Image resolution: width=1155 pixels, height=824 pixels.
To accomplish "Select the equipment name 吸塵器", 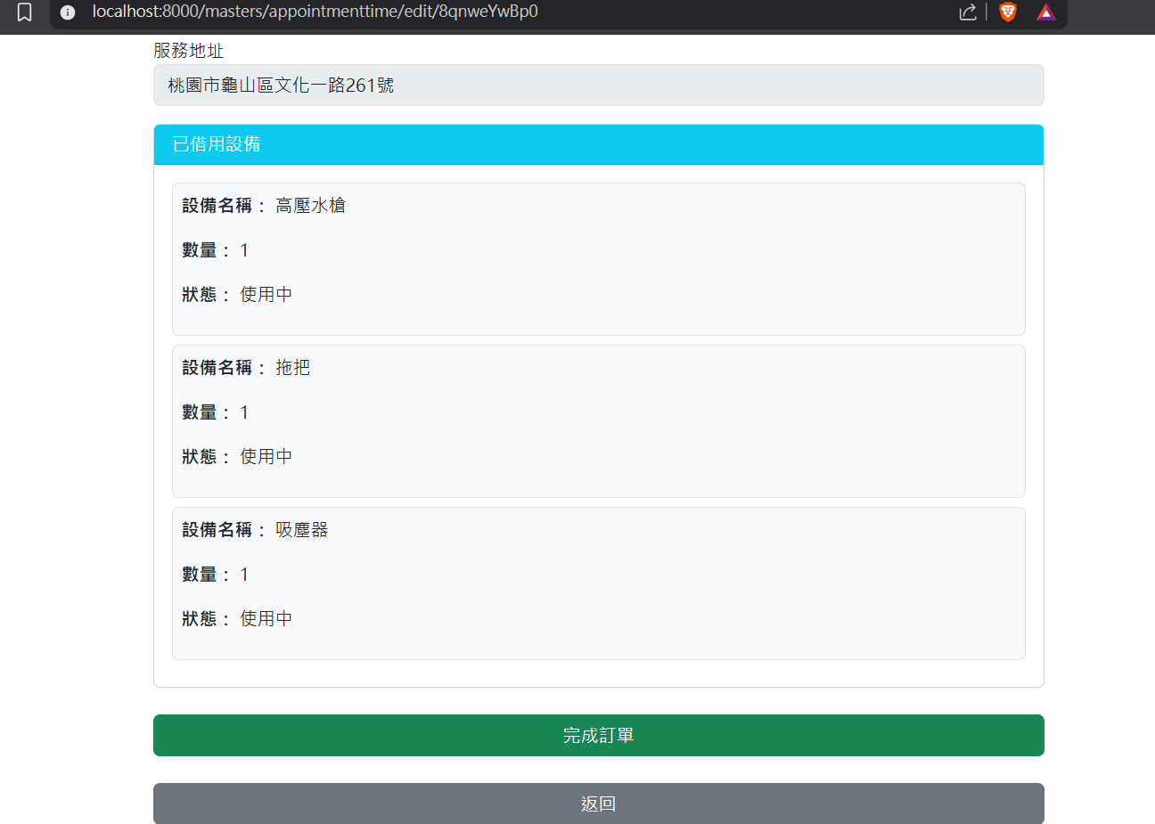I will tap(302, 530).
